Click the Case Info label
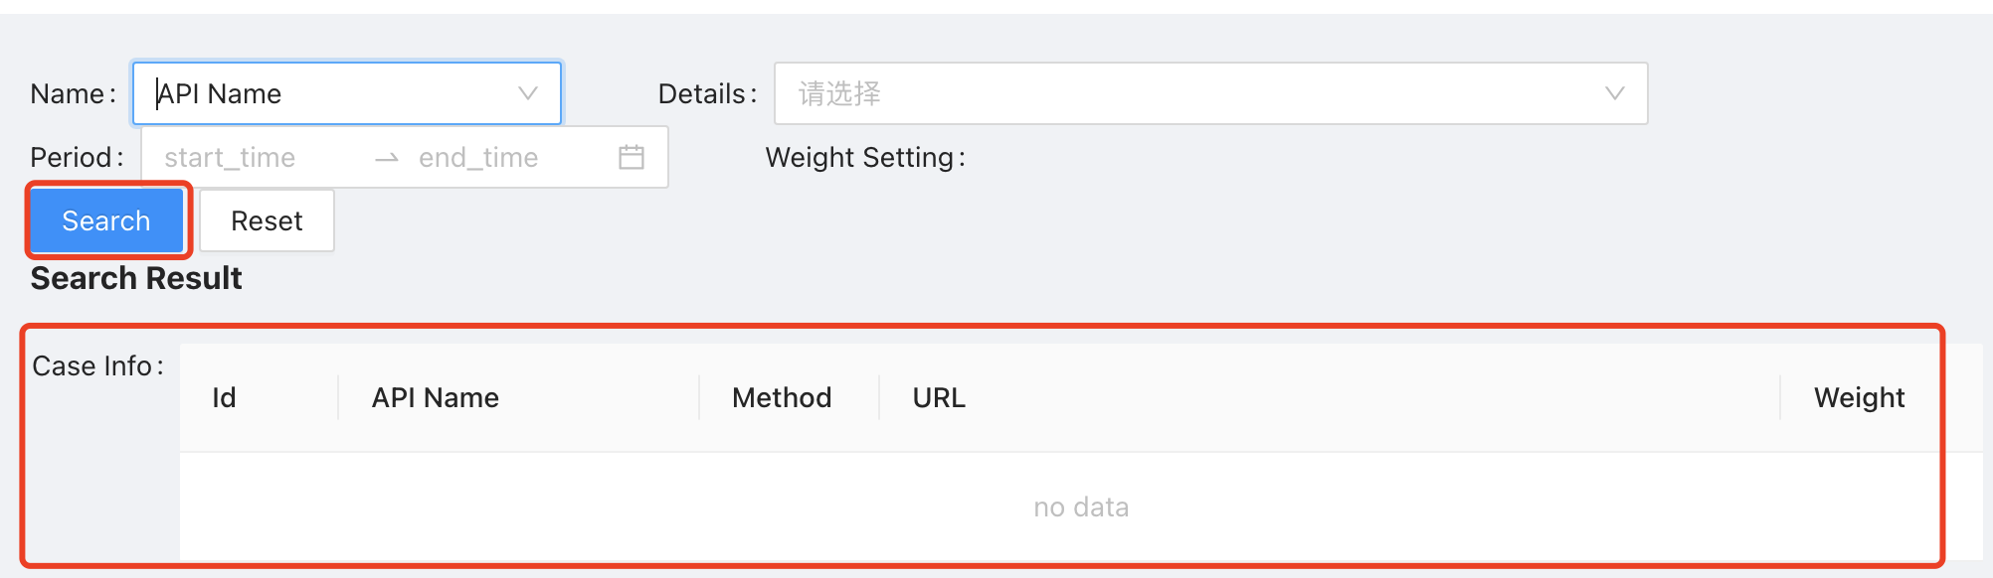1993x578 pixels. [97, 365]
